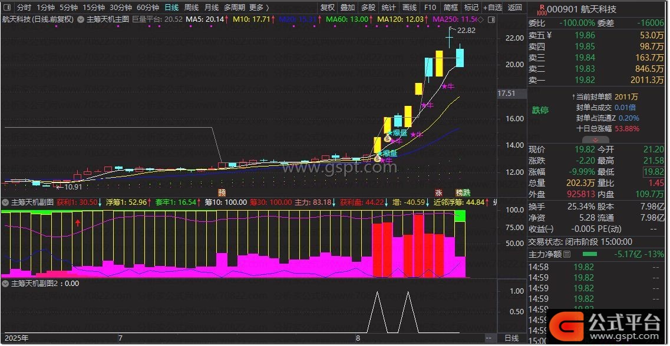Click the 榜 marker below the chart

pyautogui.click(x=460, y=192)
